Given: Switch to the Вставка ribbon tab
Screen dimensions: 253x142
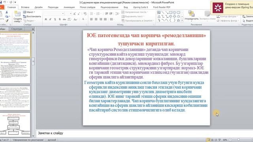Looking at the screenshot, I should coord(25,7).
